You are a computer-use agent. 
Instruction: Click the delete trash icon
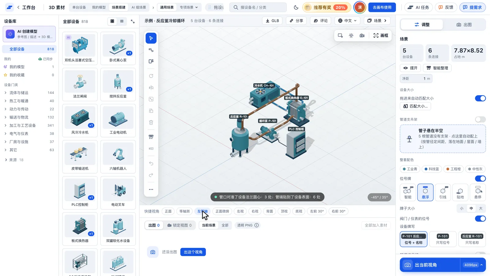[x=151, y=122]
